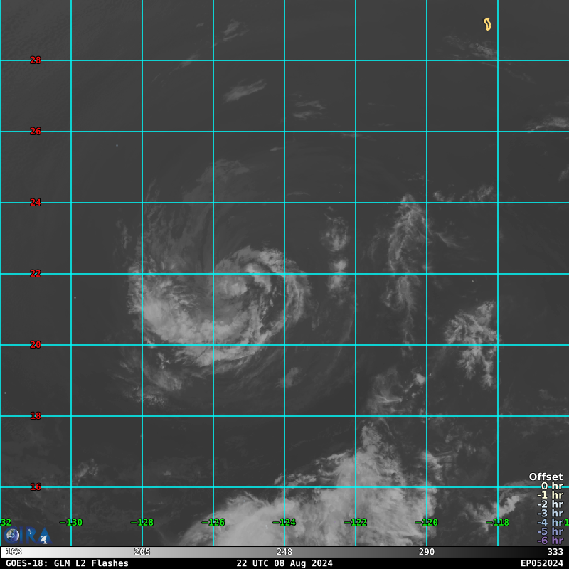Viewport: 569px width, 569px height.
Task: Select the -4 hr offset legend entry
Action: pyautogui.click(x=550, y=522)
